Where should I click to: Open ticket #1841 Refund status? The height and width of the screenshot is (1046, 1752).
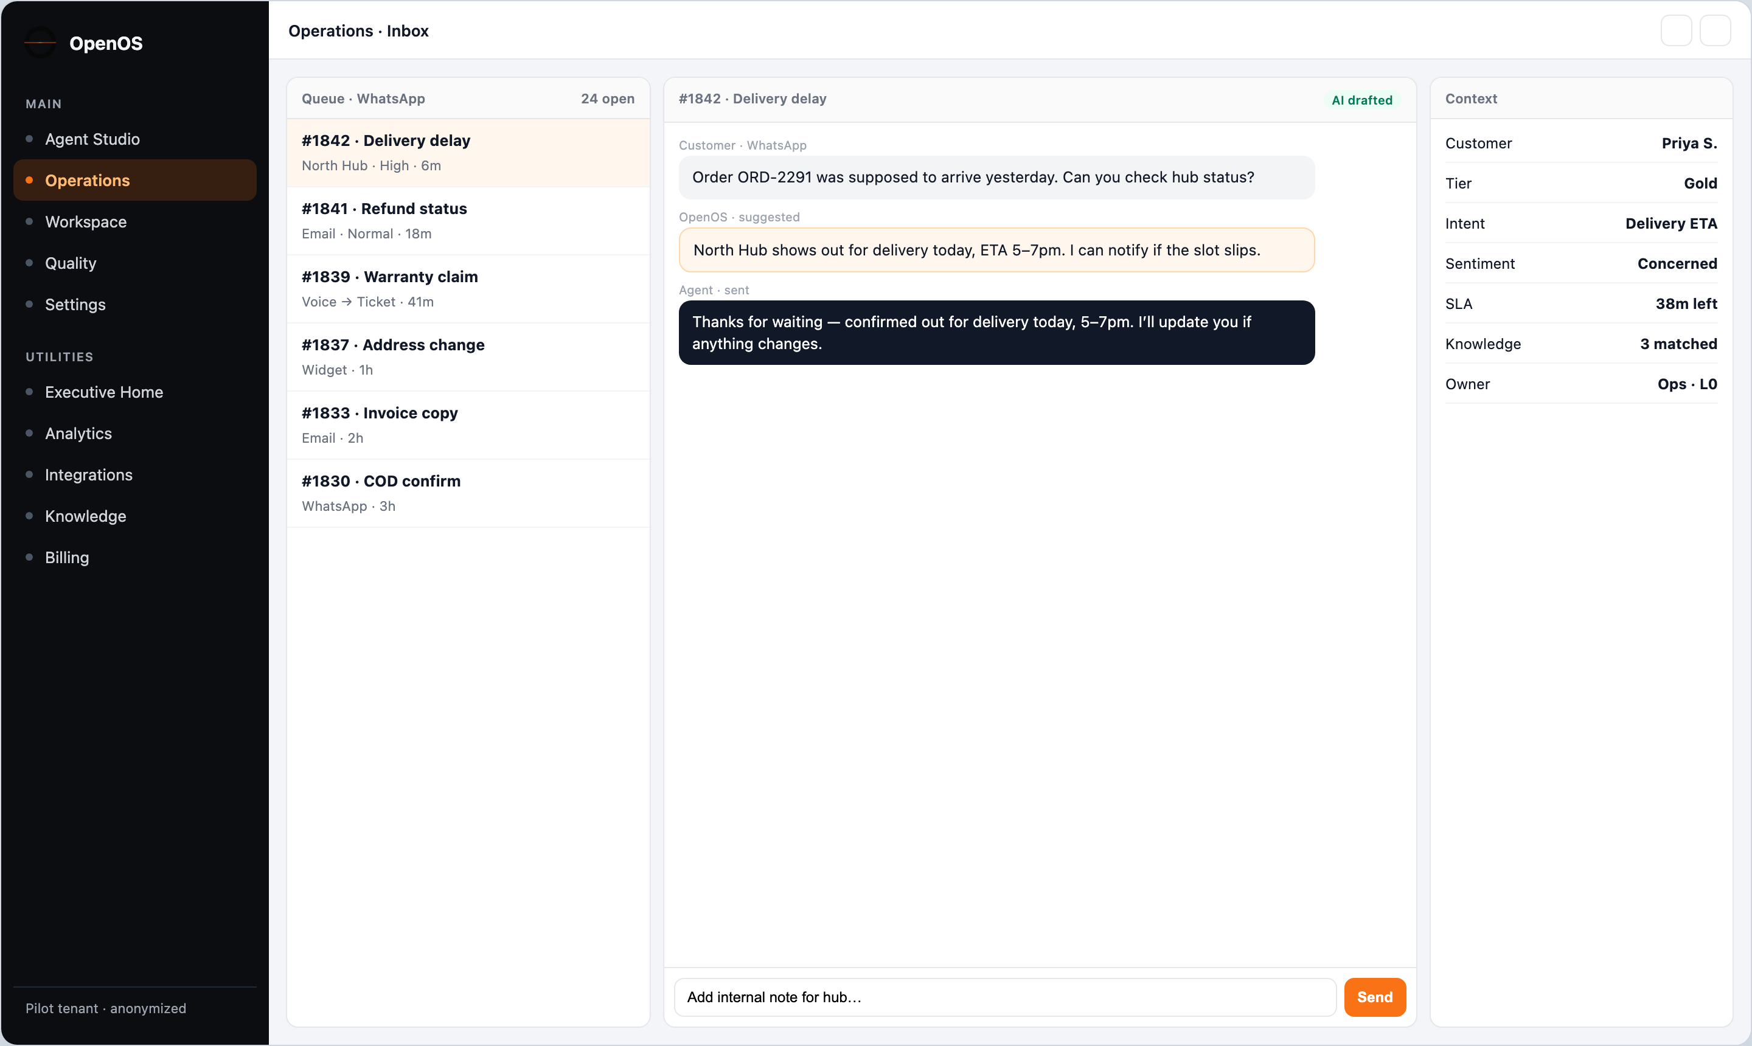(468, 221)
